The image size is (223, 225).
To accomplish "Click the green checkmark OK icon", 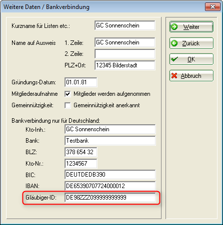I will (174, 59).
